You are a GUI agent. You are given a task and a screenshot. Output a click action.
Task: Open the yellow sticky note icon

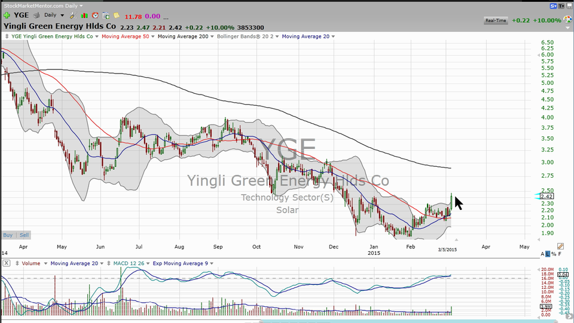117,16
